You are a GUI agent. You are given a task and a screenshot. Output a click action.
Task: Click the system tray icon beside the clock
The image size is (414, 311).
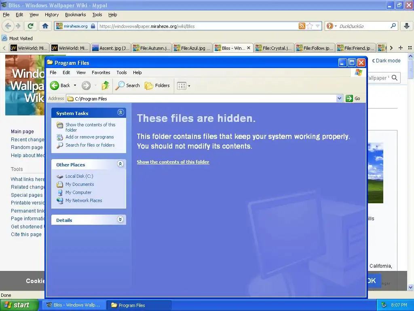[x=384, y=305]
